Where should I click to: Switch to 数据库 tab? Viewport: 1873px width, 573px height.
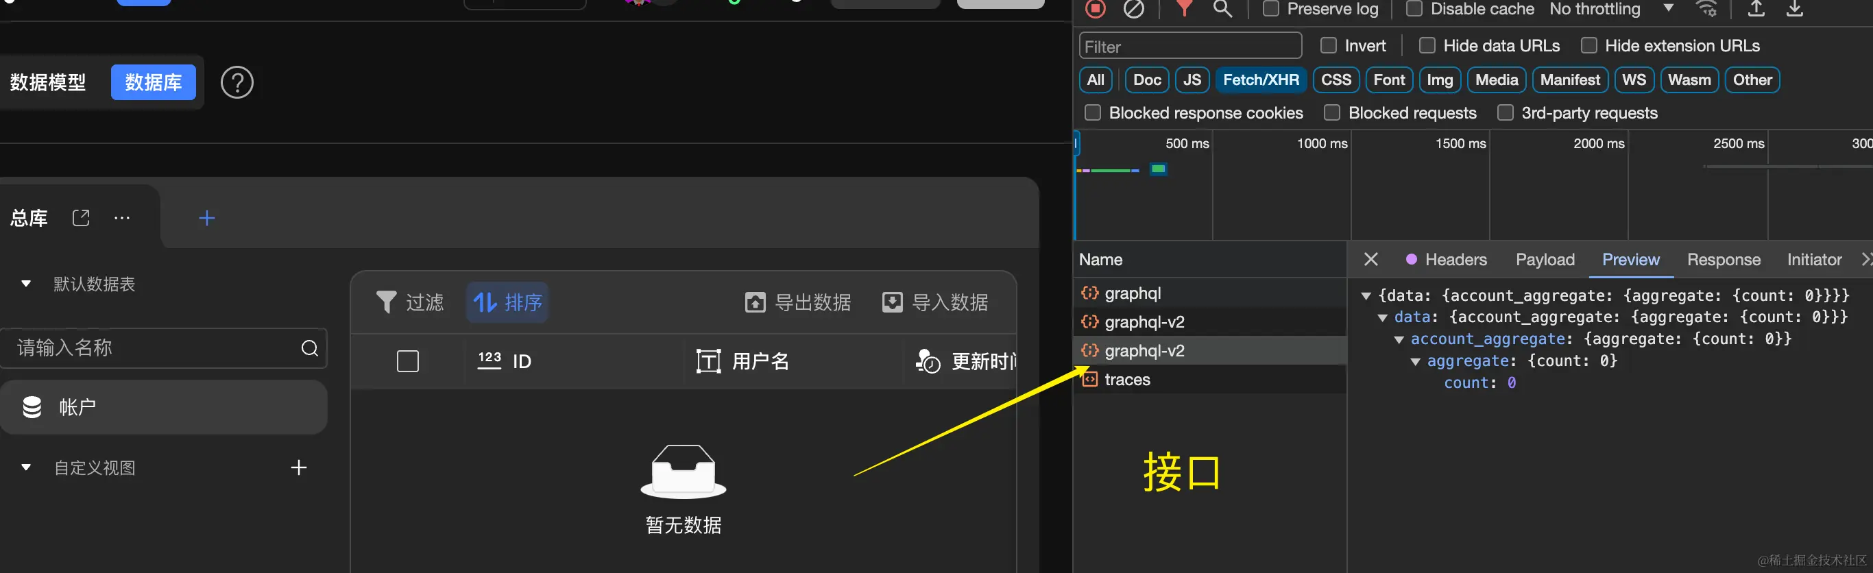click(154, 82)
